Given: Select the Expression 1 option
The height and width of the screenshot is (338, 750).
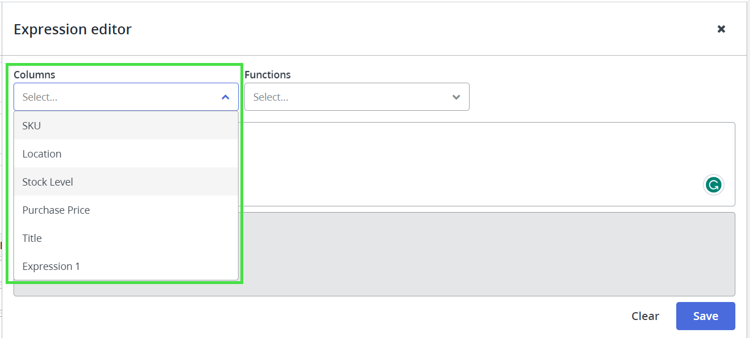Looking at the screenshot, I should (51, 266).
